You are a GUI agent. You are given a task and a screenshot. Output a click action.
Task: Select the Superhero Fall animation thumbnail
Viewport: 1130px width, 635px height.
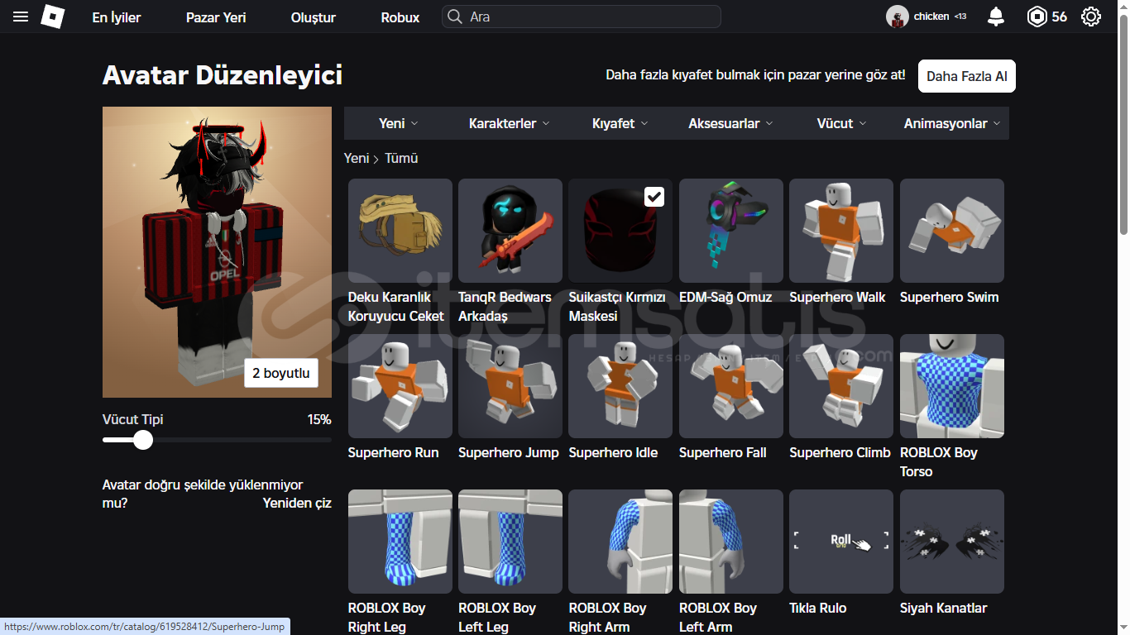tap(731, 386)
